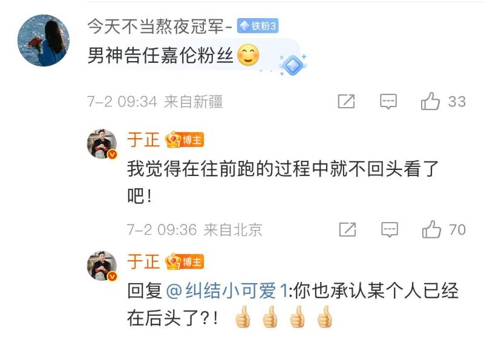Image resolution: width=484 pixels, height=337 pixels.
Task: Open the avatar of 今天不当熬夜冠军-
Action: (44, 41)
